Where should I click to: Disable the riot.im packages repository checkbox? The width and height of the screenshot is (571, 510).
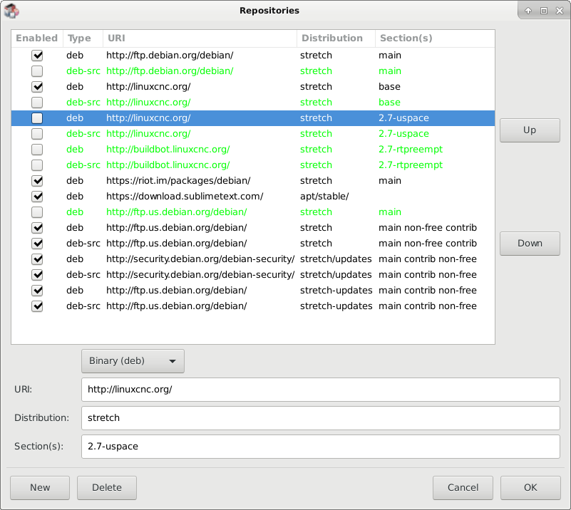(37, 180)
